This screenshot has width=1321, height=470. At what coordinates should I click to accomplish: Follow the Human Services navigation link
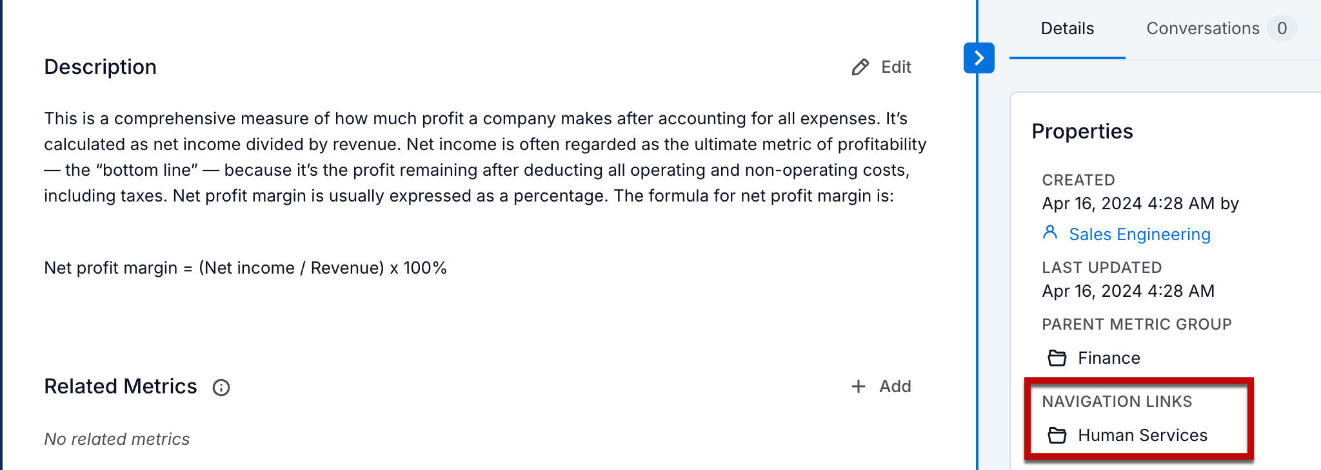coord(1142,435)
